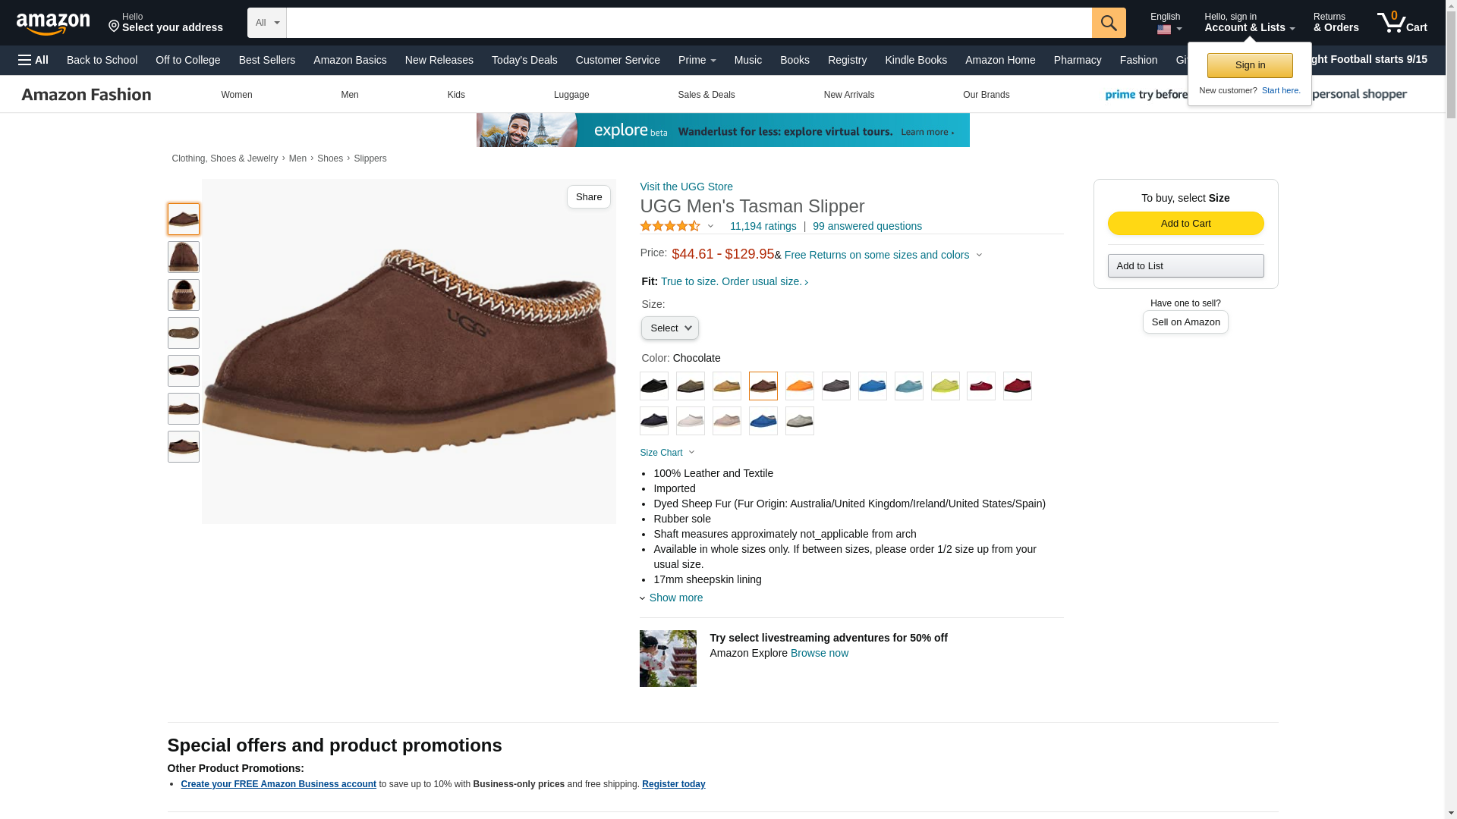Screen dimensions: 1457x819
Task: Go to the Sales & Deals tab
Action: coord(706,95)
